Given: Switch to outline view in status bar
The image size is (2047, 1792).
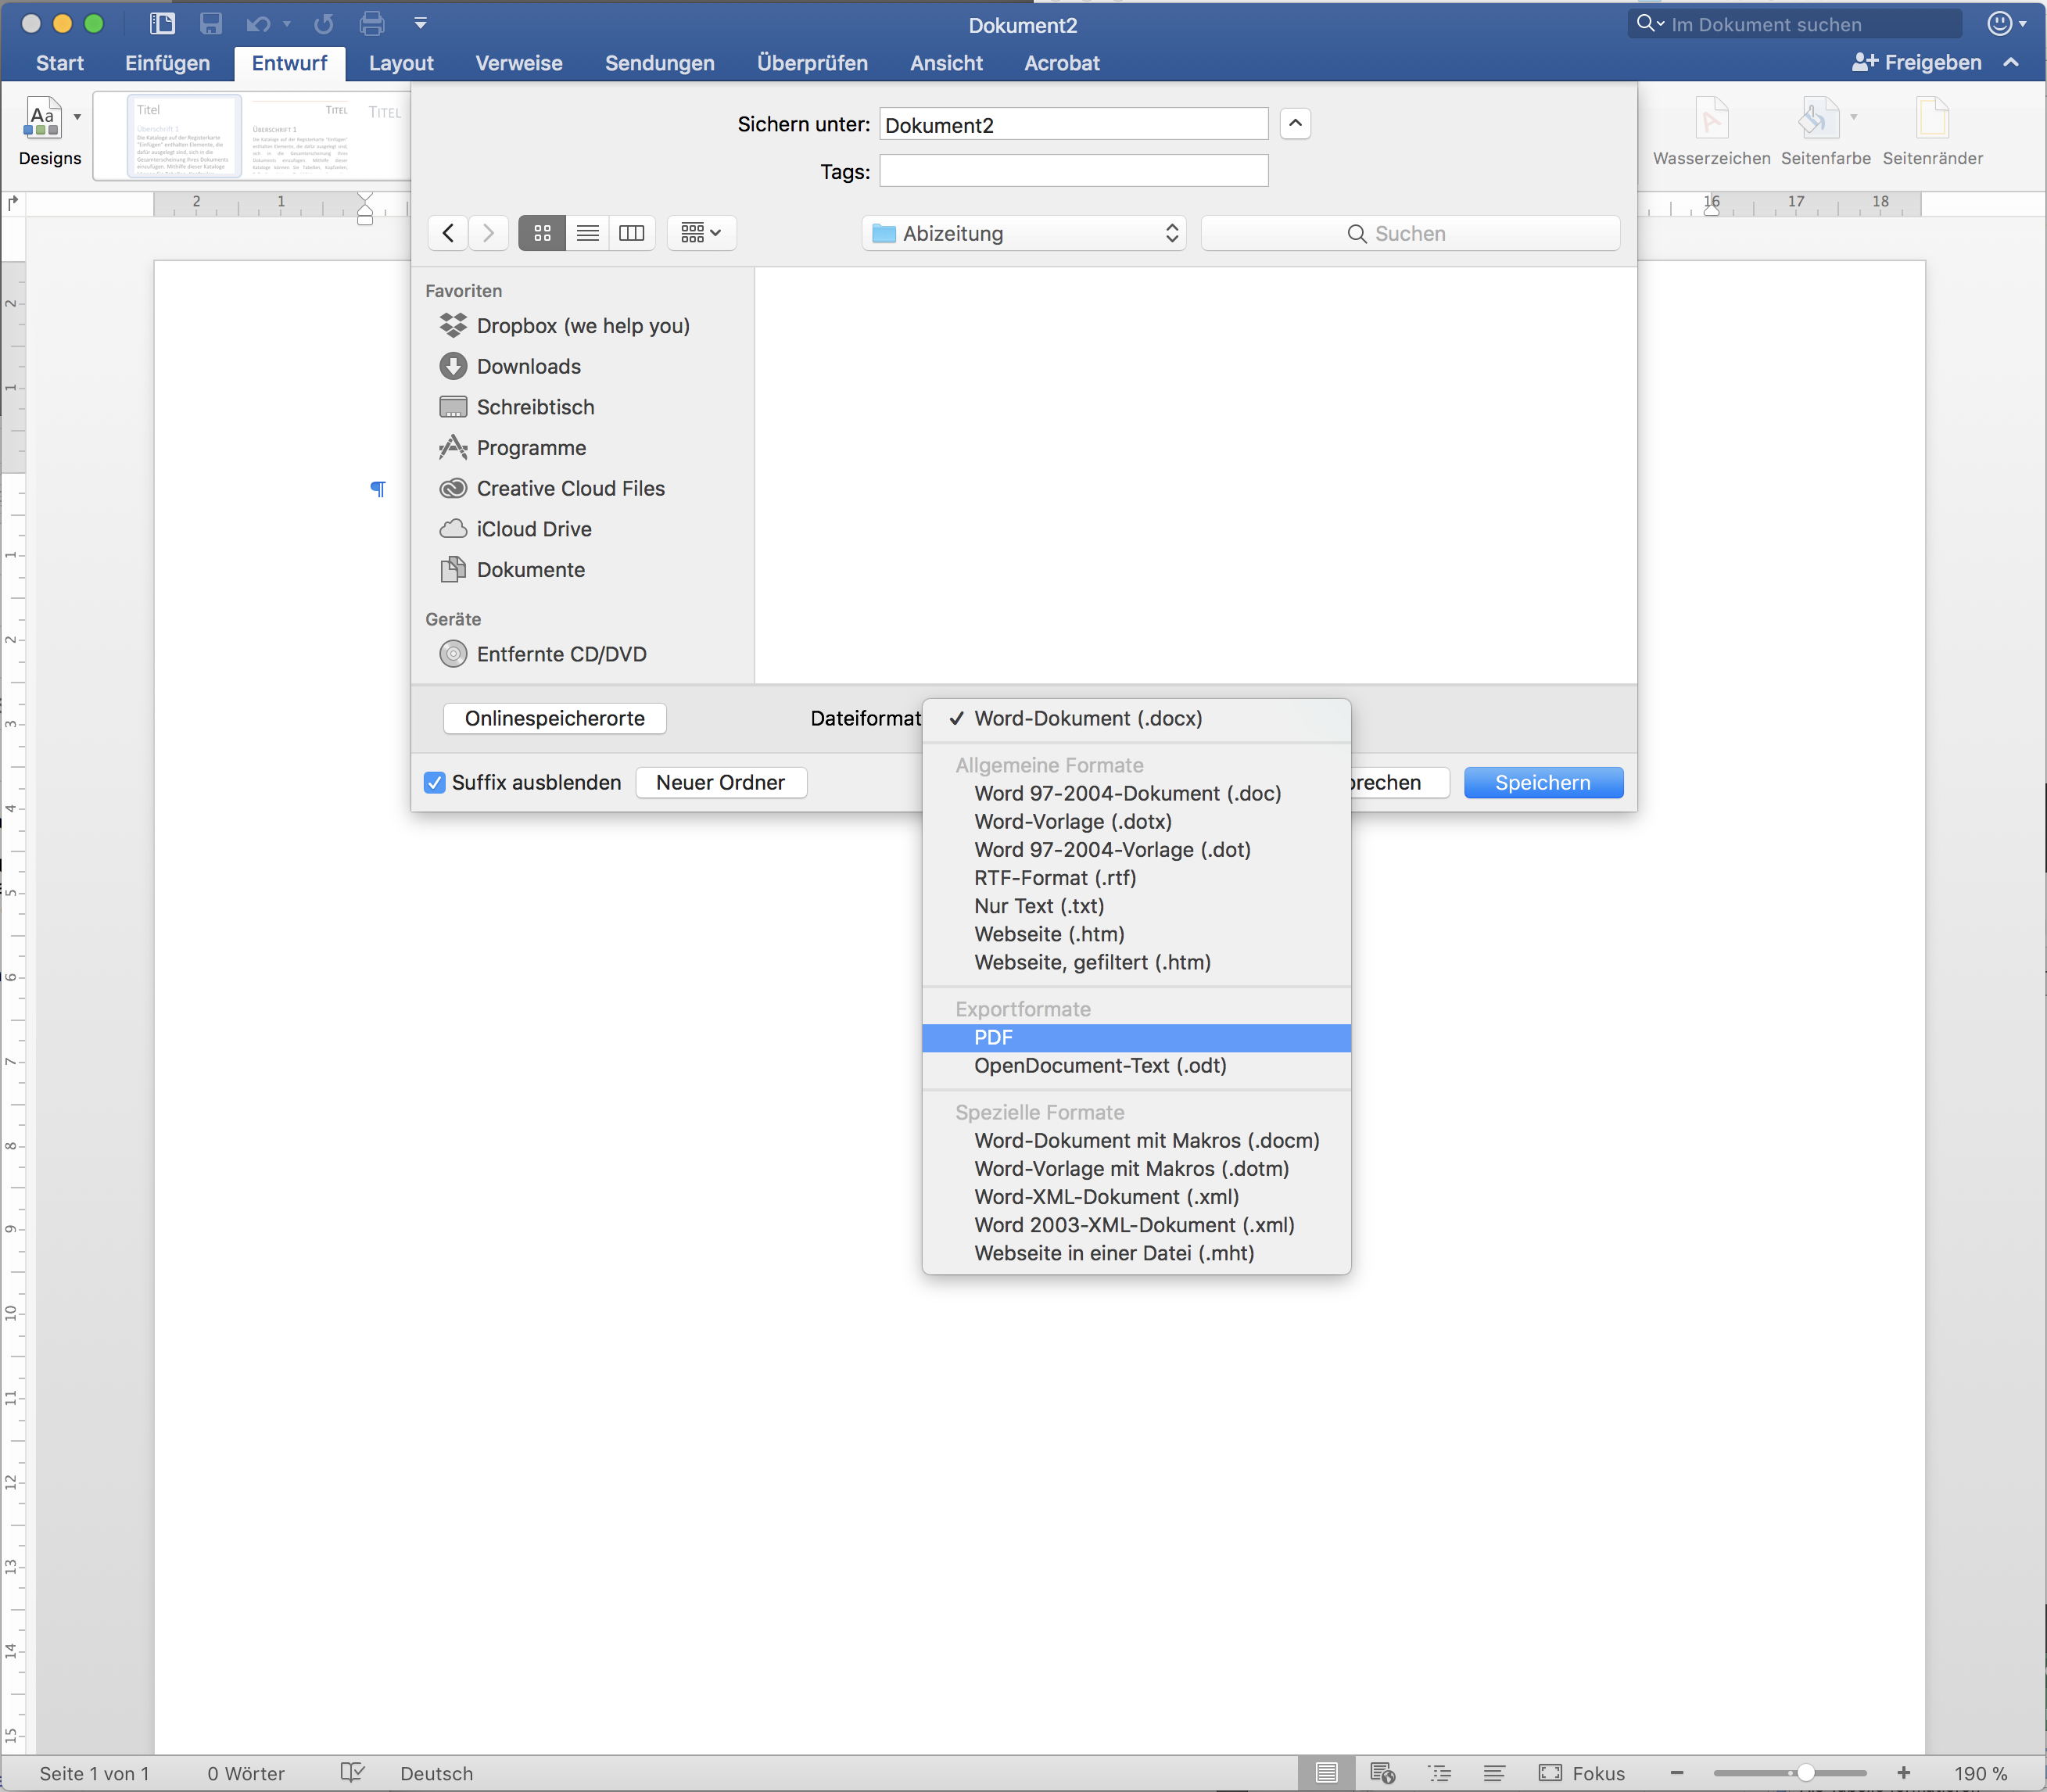Looking at the screenshot, I should tap(1439, 1773).
